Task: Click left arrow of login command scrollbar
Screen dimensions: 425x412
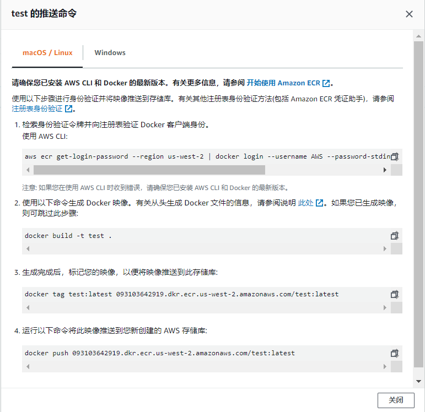Action: (x=28, y=170)
